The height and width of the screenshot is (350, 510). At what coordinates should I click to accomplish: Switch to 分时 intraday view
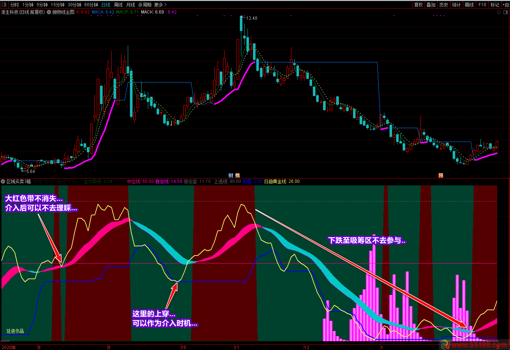coord(14,5)
